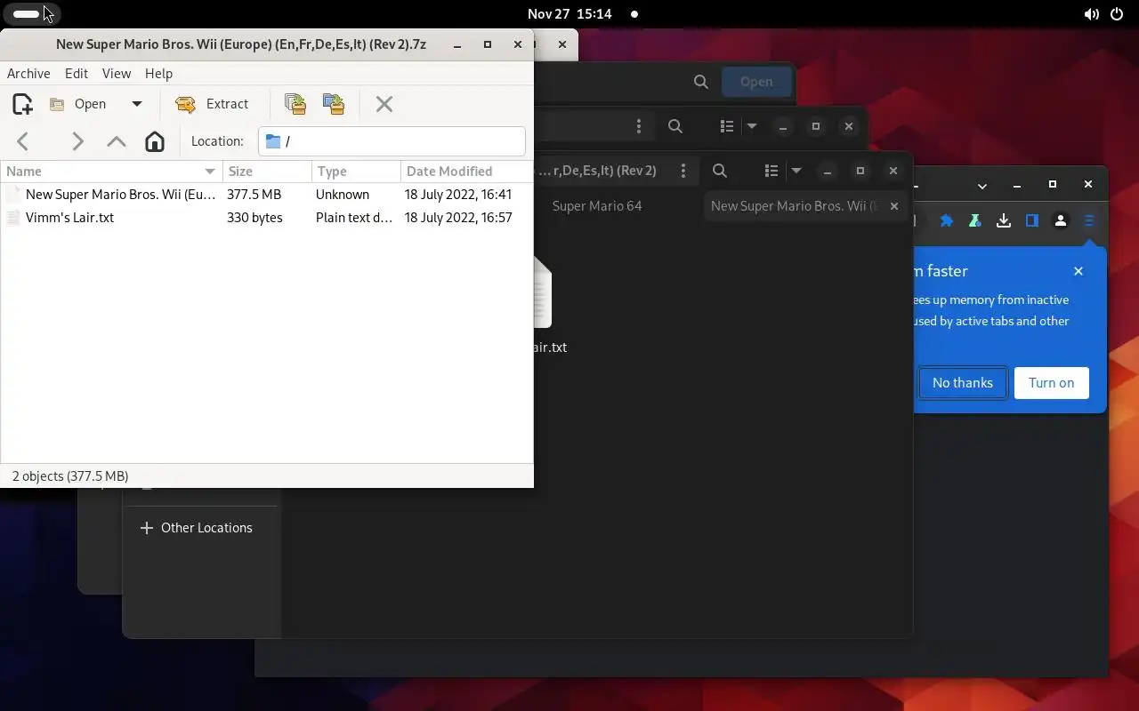
Task: Select the Vimm's Lair.txt row
Action: 267,218
